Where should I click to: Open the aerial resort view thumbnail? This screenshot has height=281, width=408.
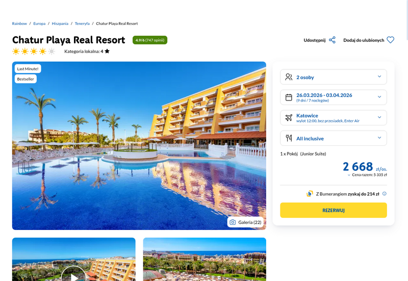pyautogui.click(x=205, y=259)
